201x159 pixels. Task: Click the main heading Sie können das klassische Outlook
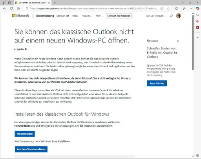tap(74, 36)
